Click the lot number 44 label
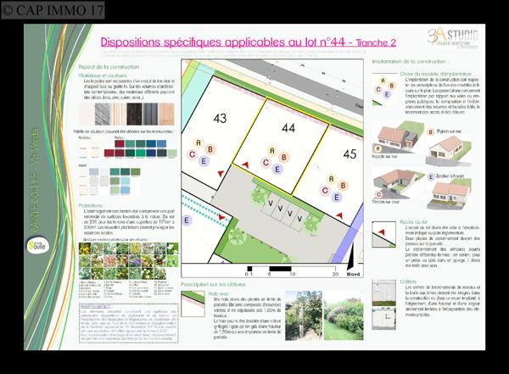 coord(288,127)
